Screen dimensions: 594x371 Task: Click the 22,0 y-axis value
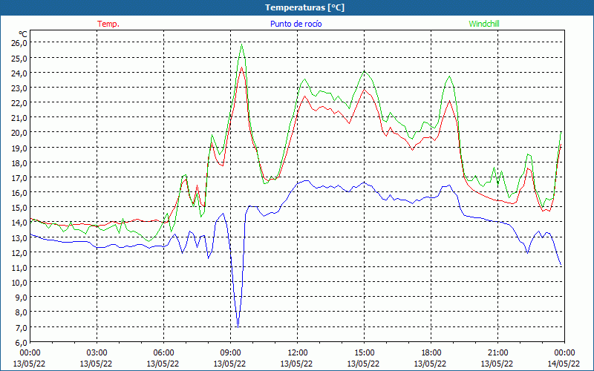click(x=19, y=103)
